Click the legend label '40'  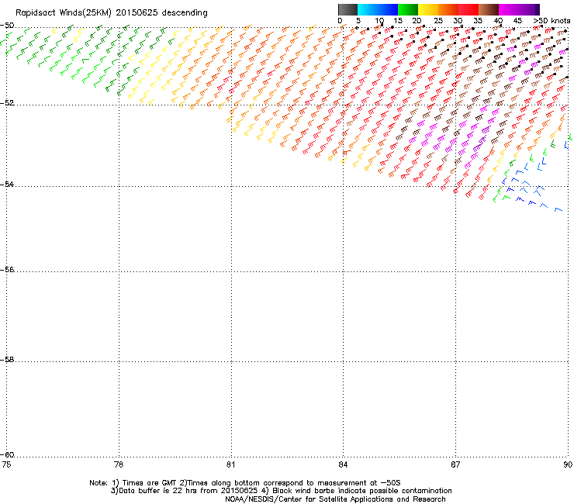click(498, 20)
